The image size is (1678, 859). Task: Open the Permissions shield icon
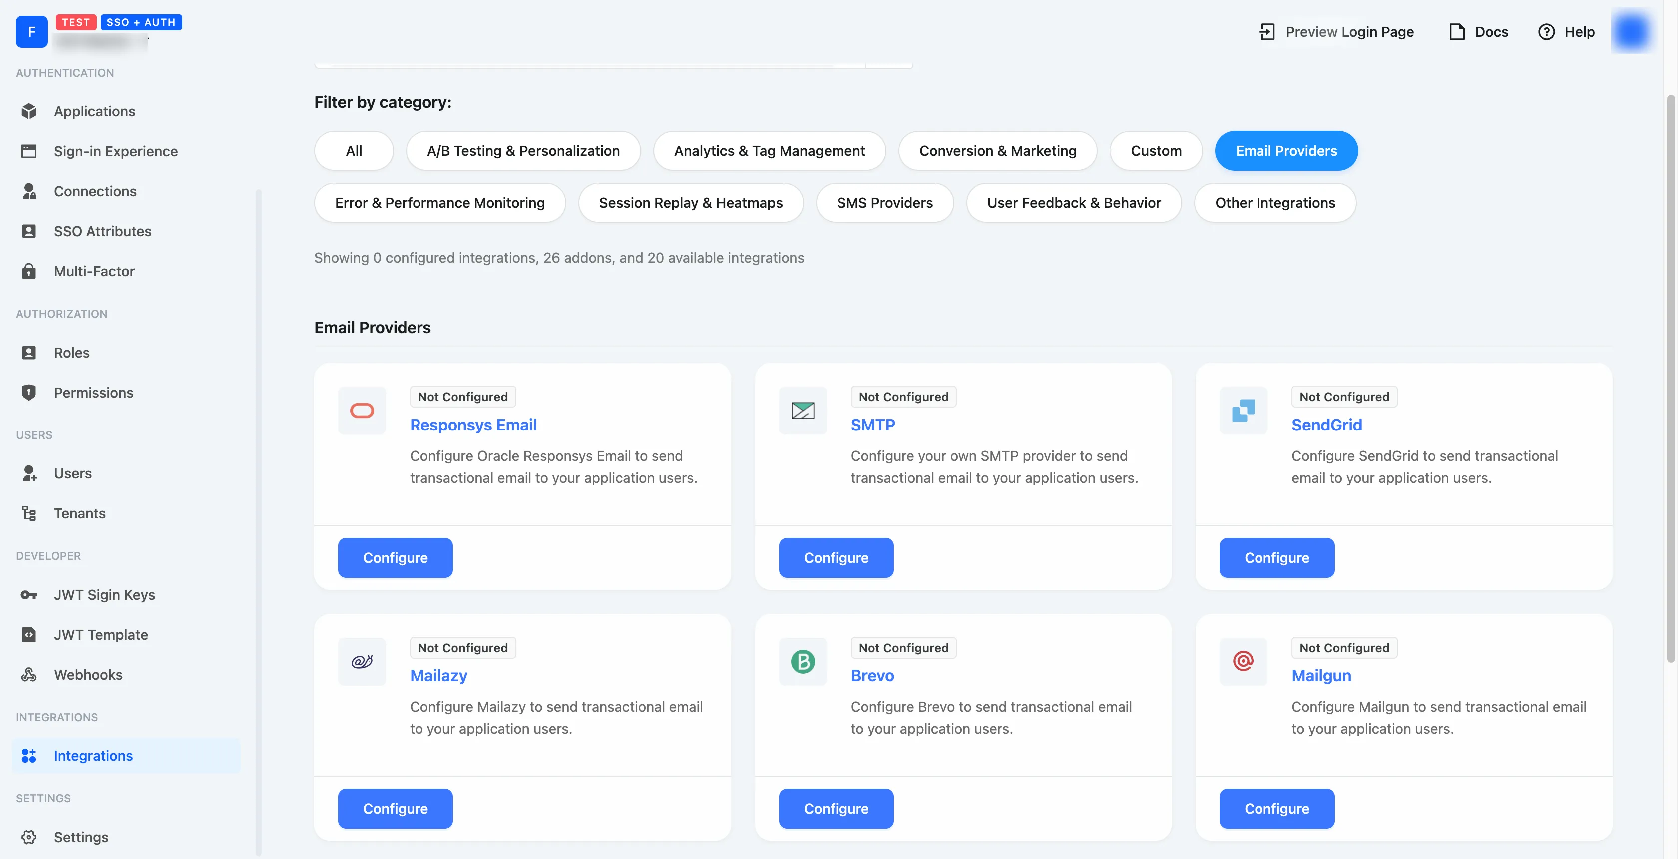[x=30, y=392]
